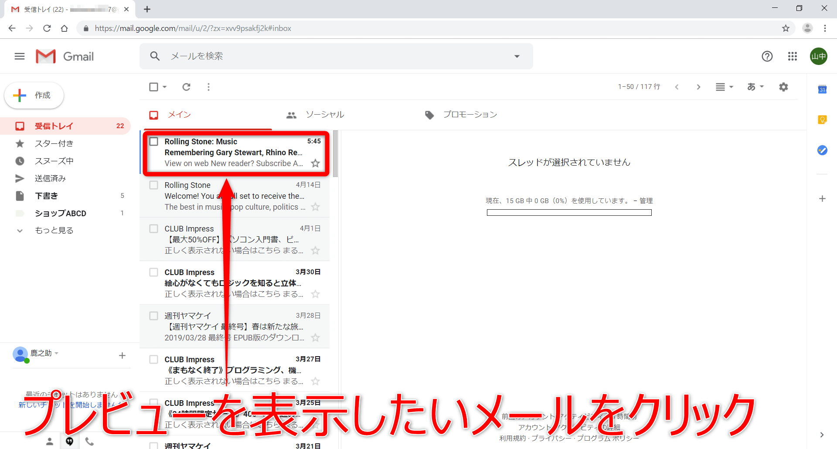Screen dimensions: 837x449
Task: Open the phone calls icon
Action: point(89,441)
